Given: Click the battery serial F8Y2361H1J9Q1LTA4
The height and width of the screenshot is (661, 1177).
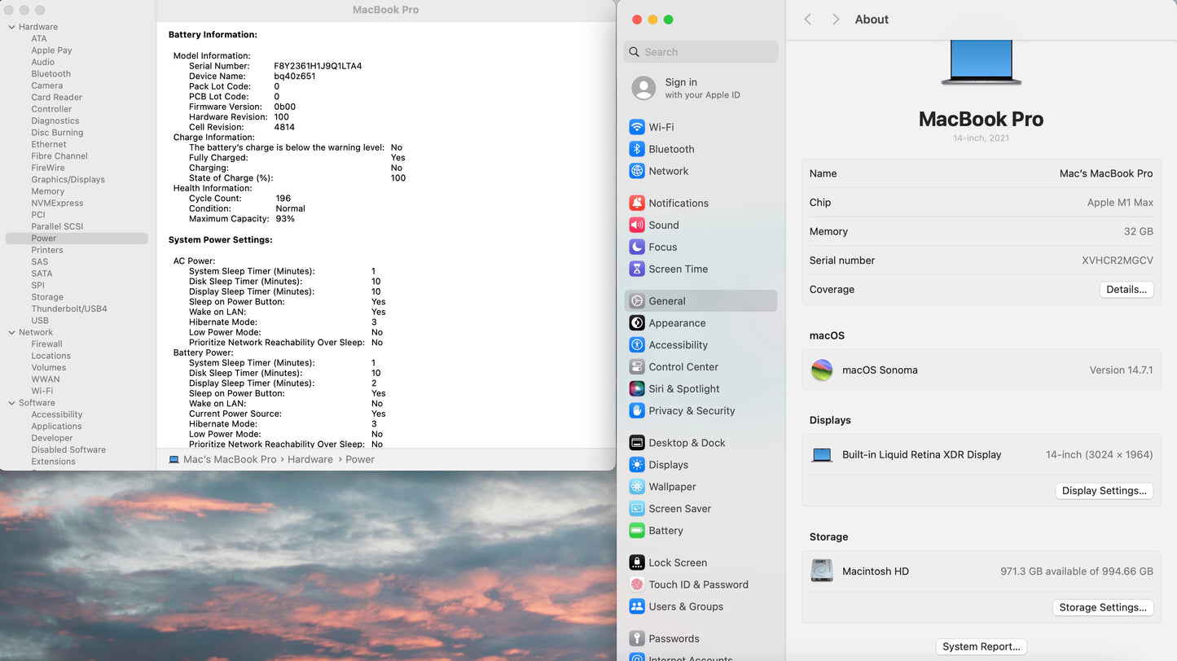Looking at the screenshot, I should pyautogui.click(x=318, y=66).
